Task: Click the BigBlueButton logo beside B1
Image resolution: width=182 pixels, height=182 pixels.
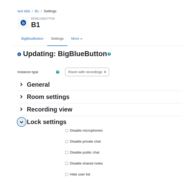Action: click(x=23, y=22)
